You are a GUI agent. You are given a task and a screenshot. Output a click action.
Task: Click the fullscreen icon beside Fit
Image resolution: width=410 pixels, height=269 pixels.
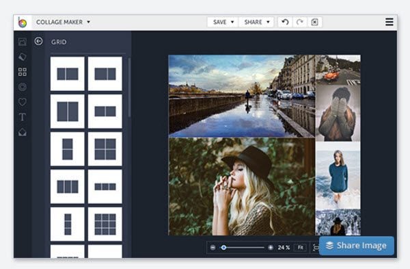tap(316, 248)
